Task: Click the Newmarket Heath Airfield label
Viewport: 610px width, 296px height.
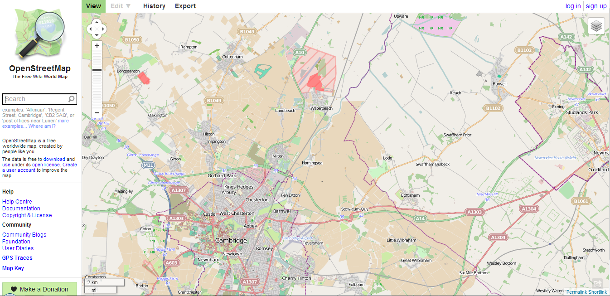Action: click(555, 158)
